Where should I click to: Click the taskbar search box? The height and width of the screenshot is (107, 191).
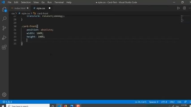28,106
